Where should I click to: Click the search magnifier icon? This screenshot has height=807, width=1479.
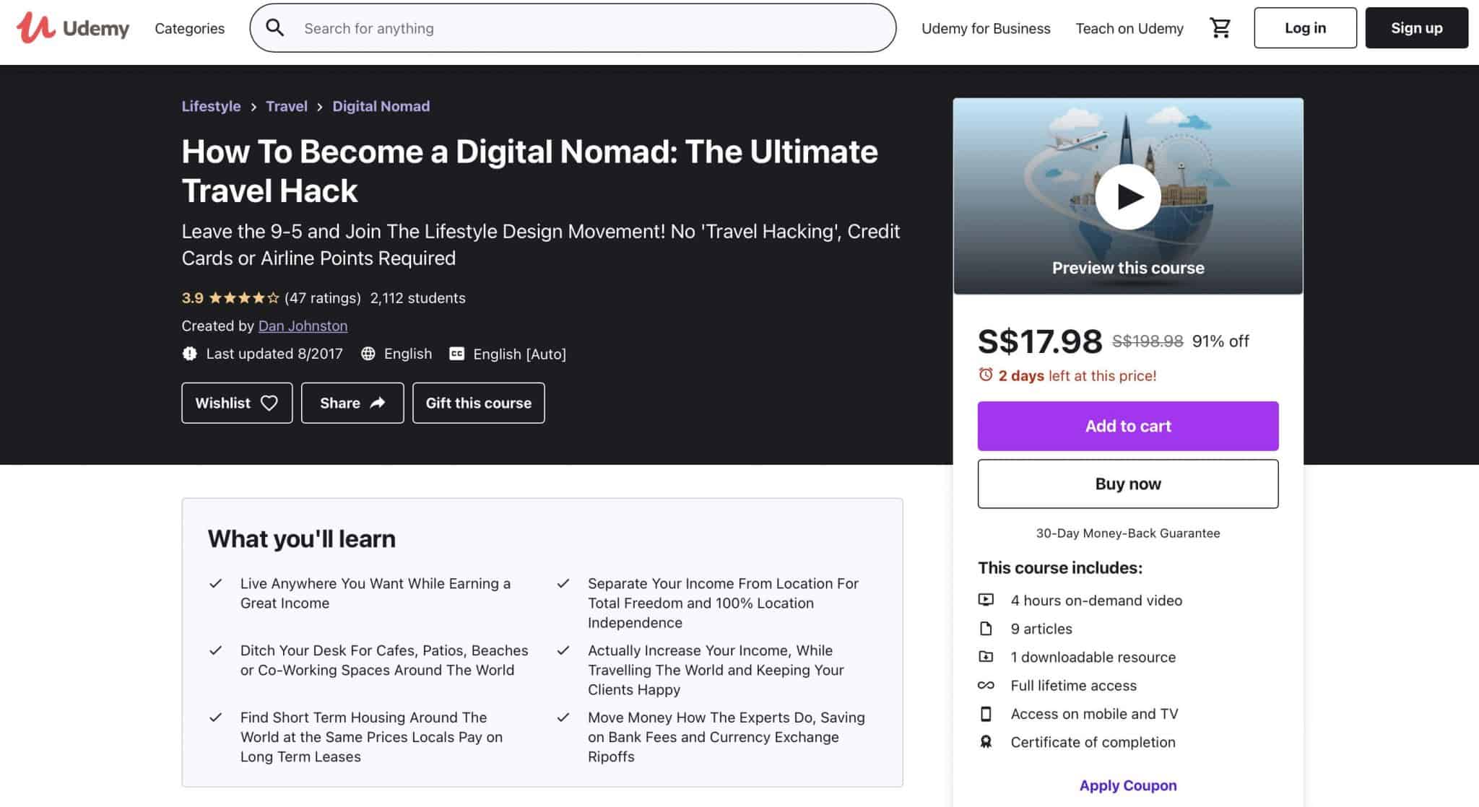tap(274, 28)
